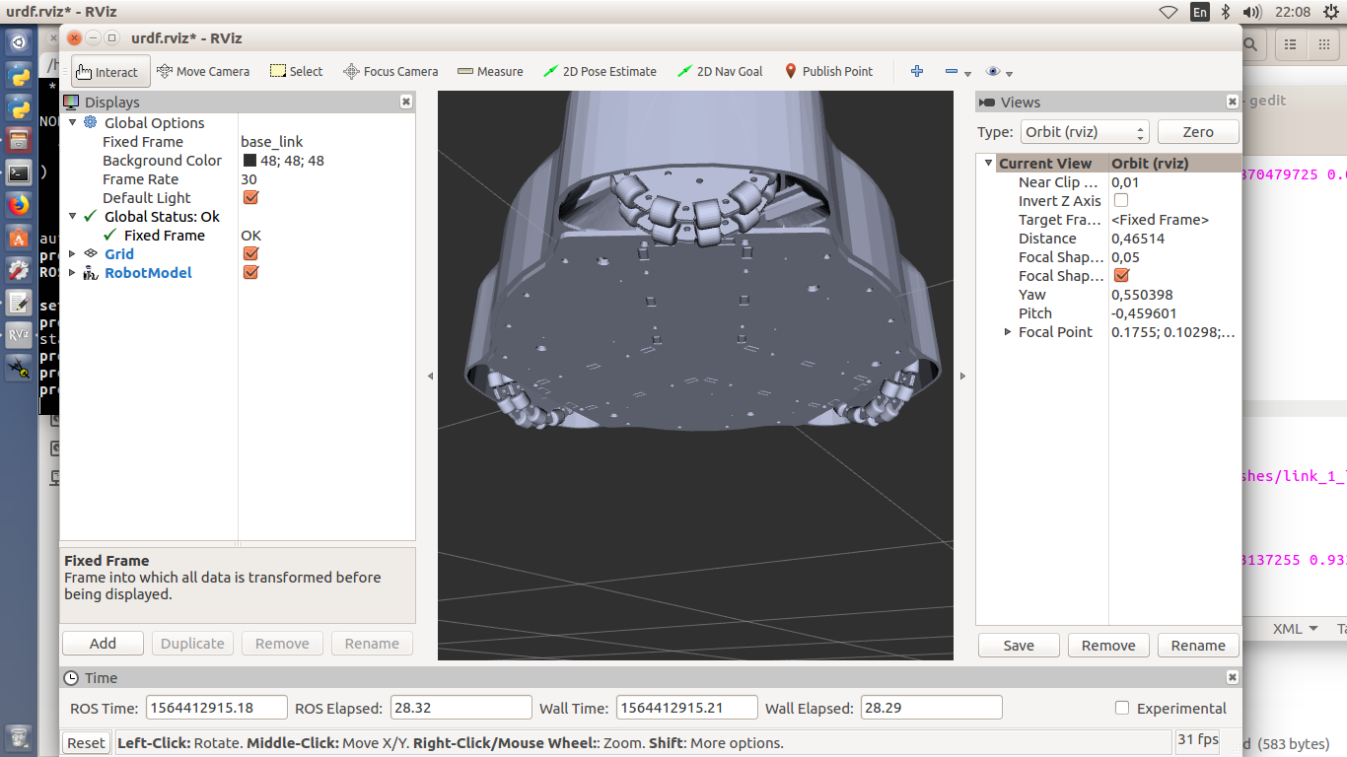This screenshot has width=1347, height=757.
Task: Open the En keyboard layout indicator
Action: point(1199,12)
